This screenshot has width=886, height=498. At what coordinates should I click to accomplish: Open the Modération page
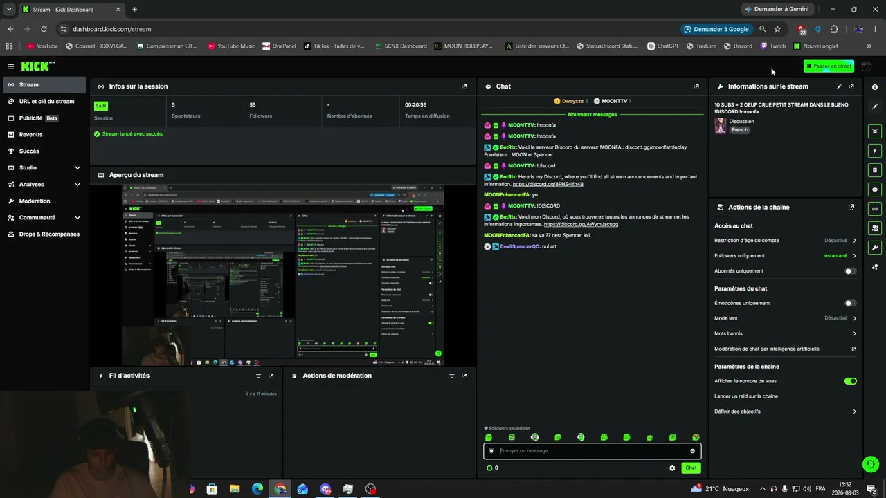pyautogui.click(x=44, y=201)
